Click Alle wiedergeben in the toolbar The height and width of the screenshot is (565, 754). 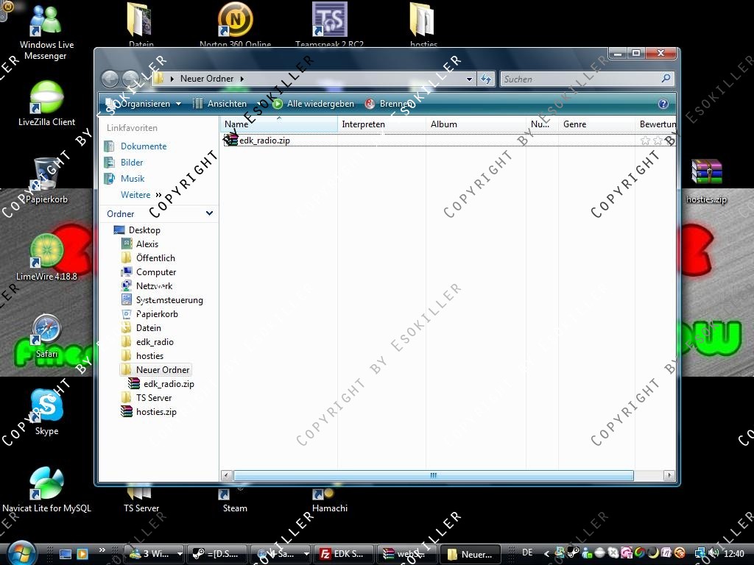(314, 104)
